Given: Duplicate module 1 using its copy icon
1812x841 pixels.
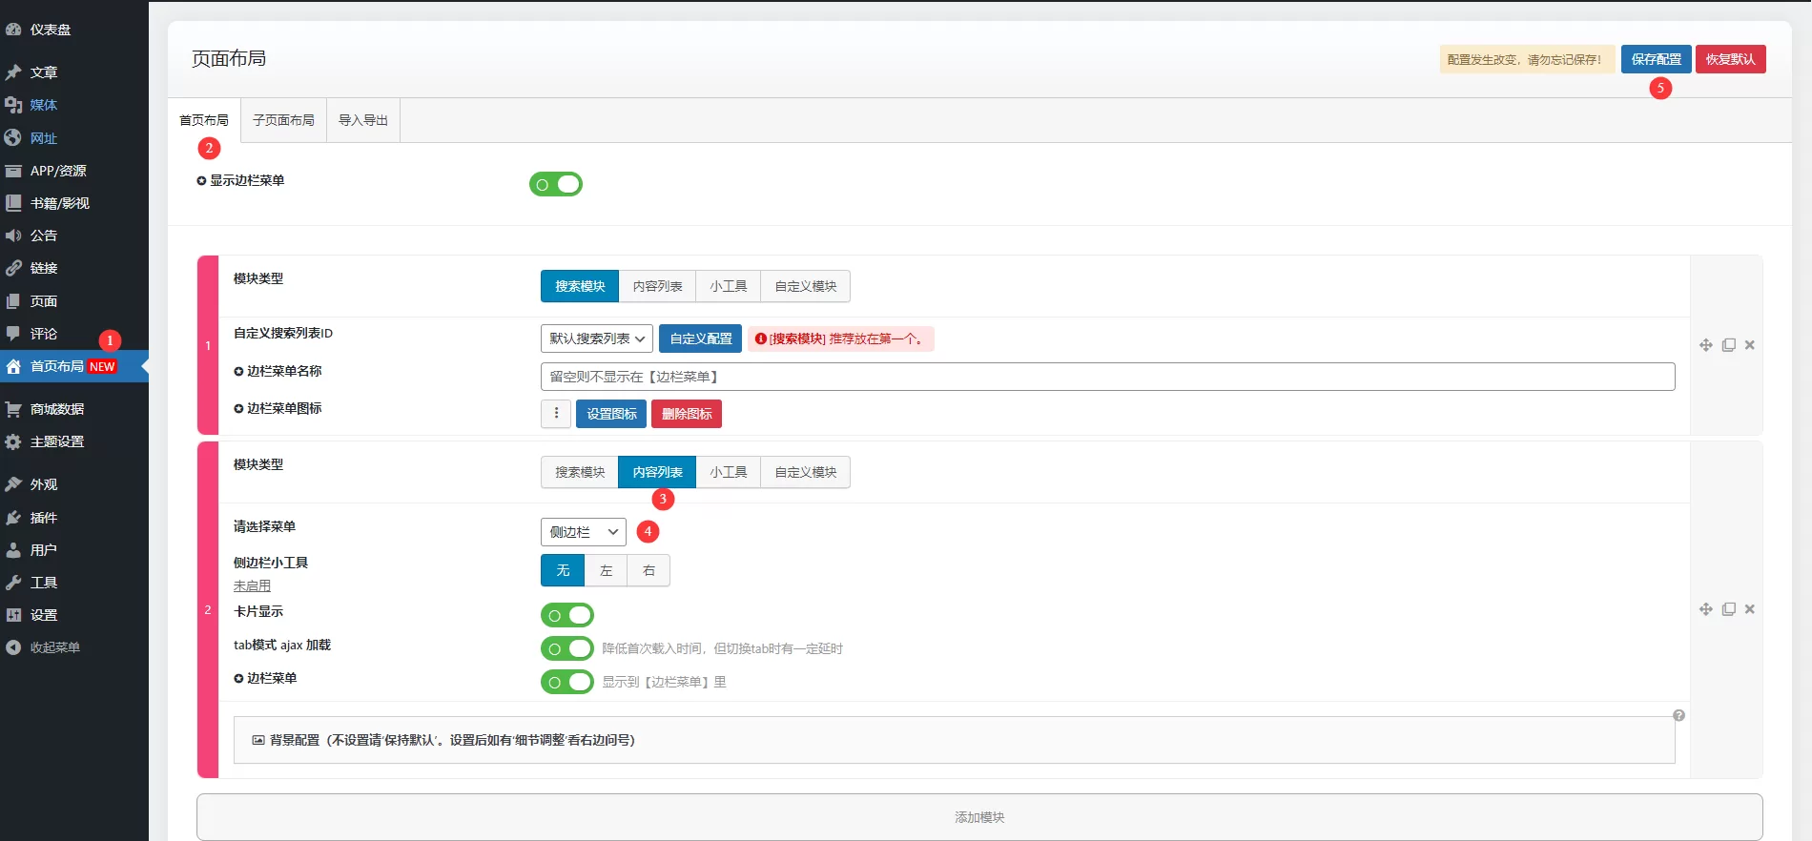Looking at the screenshot, I should (x=1728, y=345).
